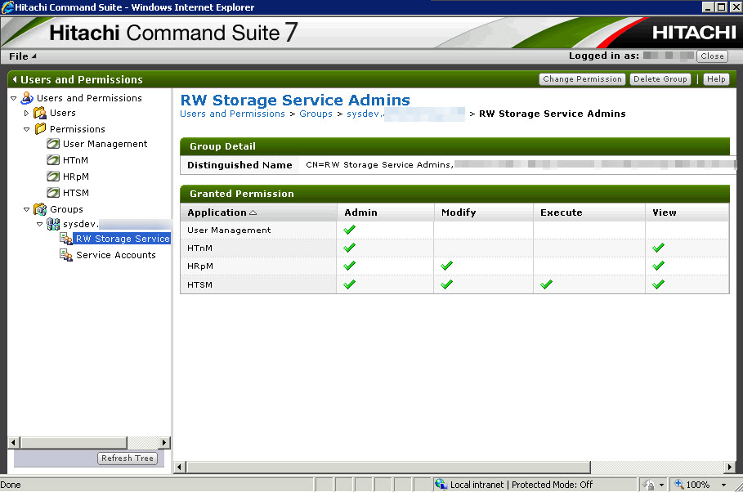Click HRpM Admin checkmark
Image resolution: width=743 pixels, height=492 pixels.
pos(349,266)
